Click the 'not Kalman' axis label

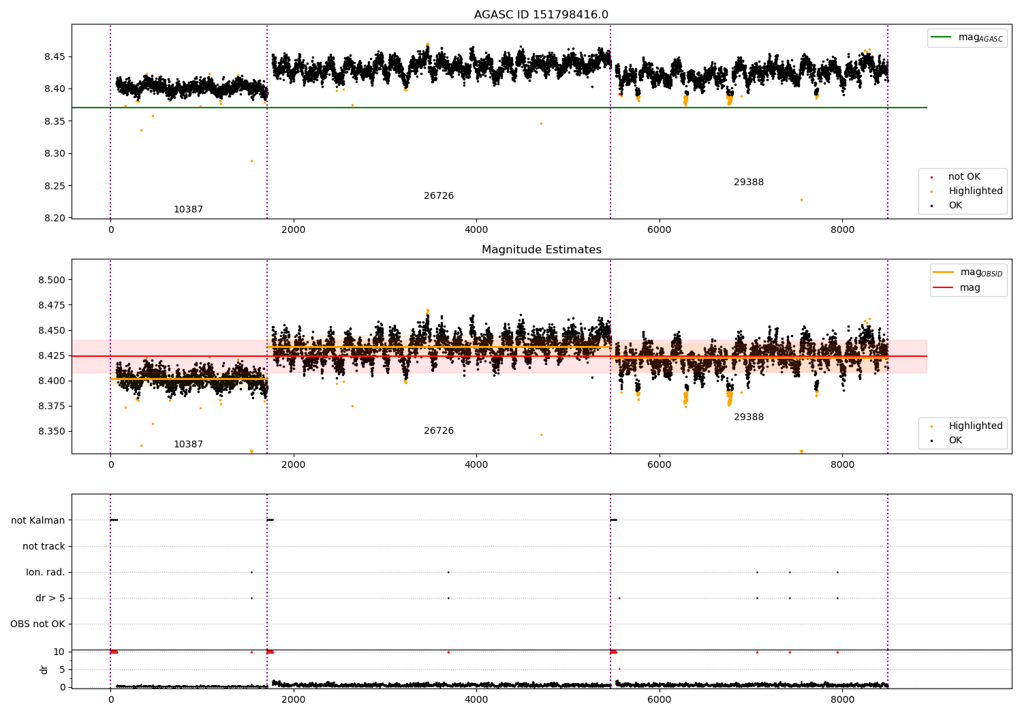coord(38,521)
